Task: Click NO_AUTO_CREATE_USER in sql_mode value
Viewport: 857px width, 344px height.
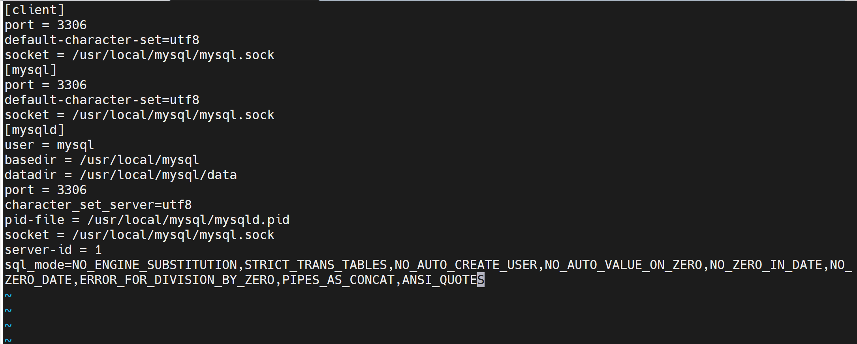Action: (x=466, y=265)
